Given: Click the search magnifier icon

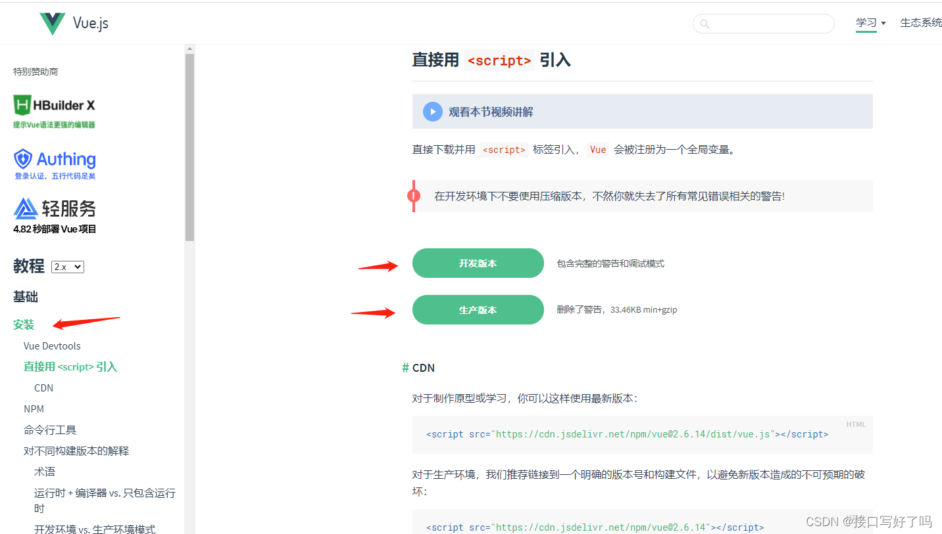Looking at the screenshot, I should click(x=705, y=24).
